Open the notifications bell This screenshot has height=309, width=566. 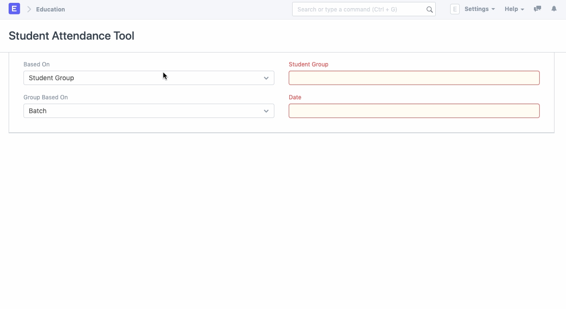click(x=554, y=9)
